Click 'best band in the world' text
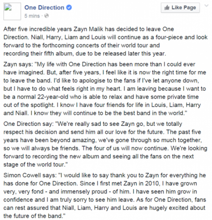This screenshot has width=212, height=220. [x=152, y=113]
